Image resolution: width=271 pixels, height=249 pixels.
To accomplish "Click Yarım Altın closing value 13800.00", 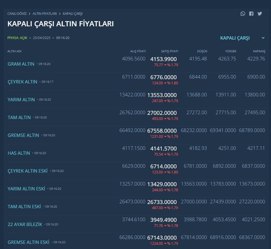I will click(x=255, y=95).
